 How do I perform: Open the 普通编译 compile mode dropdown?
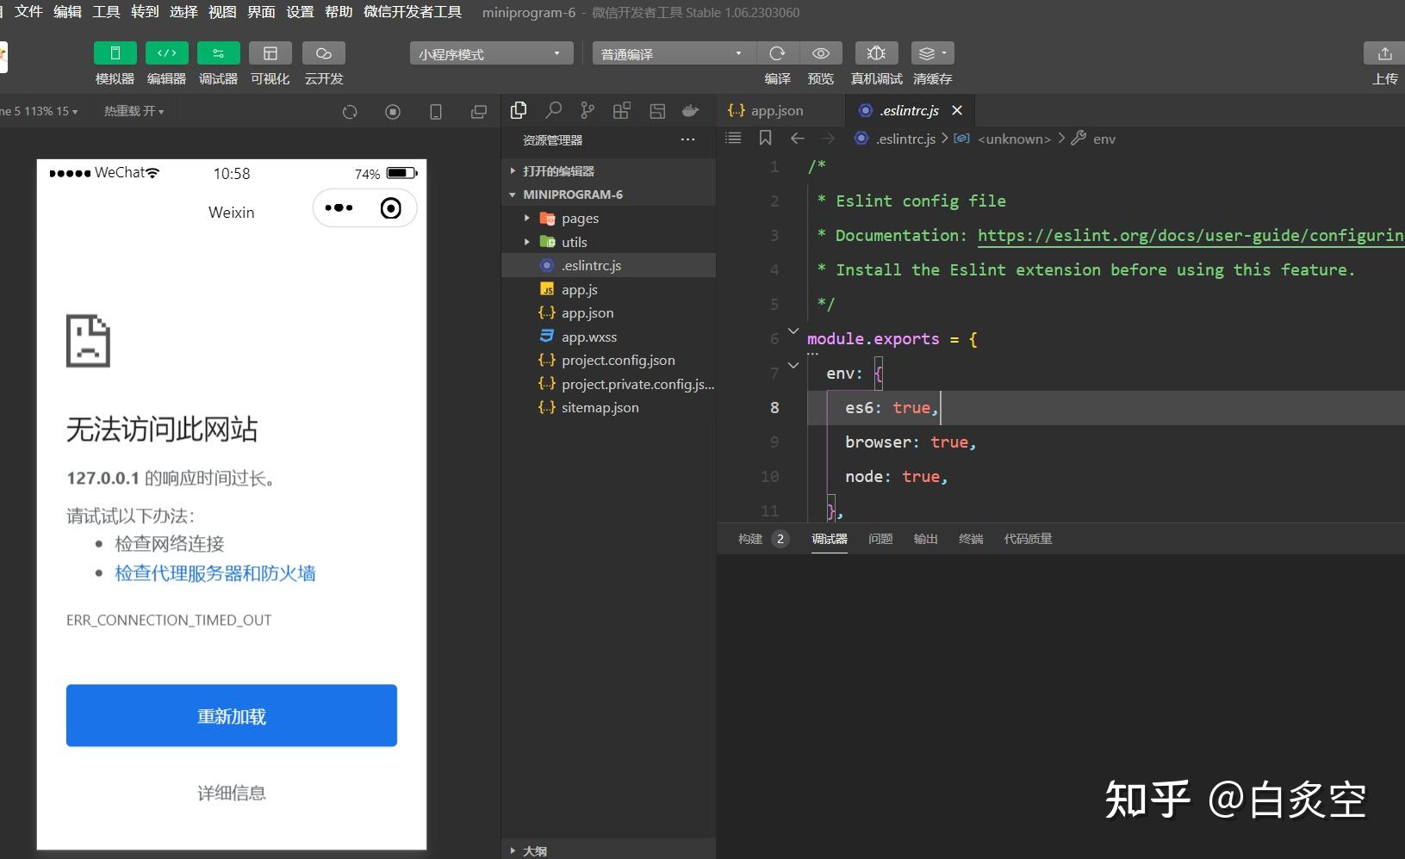pyautogui.click(x=674, y=53)
